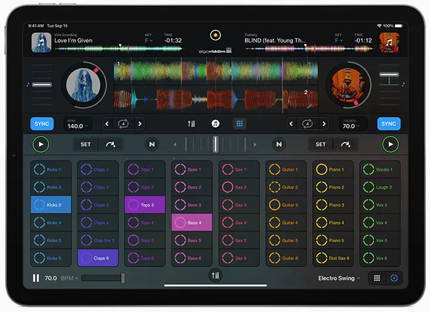Click the right deck tempo fader
The height and width of the screenshot is (312, 430).
pyautogui.click(x=389, y=75)
